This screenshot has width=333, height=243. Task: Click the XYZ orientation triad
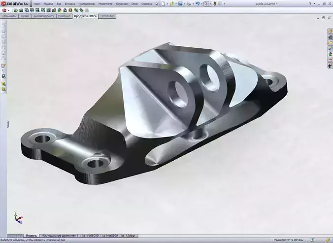pyautogui.click(x=18, y=218)
